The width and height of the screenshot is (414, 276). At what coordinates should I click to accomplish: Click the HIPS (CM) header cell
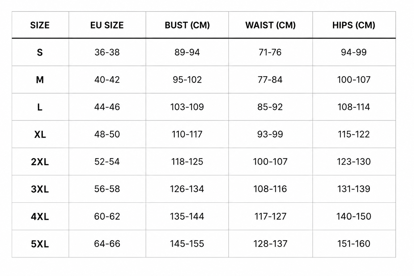coord(354,25)
